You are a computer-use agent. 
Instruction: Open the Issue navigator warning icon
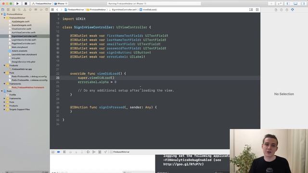[25, 10]
